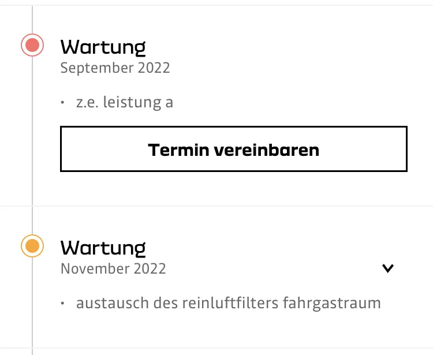Click the red September maintenance timeline marker
This screenshot has height=355, width=433.
click(x=32, y=45)
